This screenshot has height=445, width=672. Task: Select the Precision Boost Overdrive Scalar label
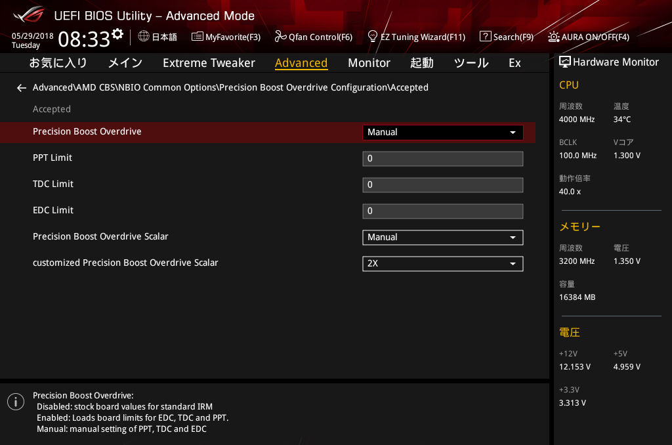coord(100,236)
